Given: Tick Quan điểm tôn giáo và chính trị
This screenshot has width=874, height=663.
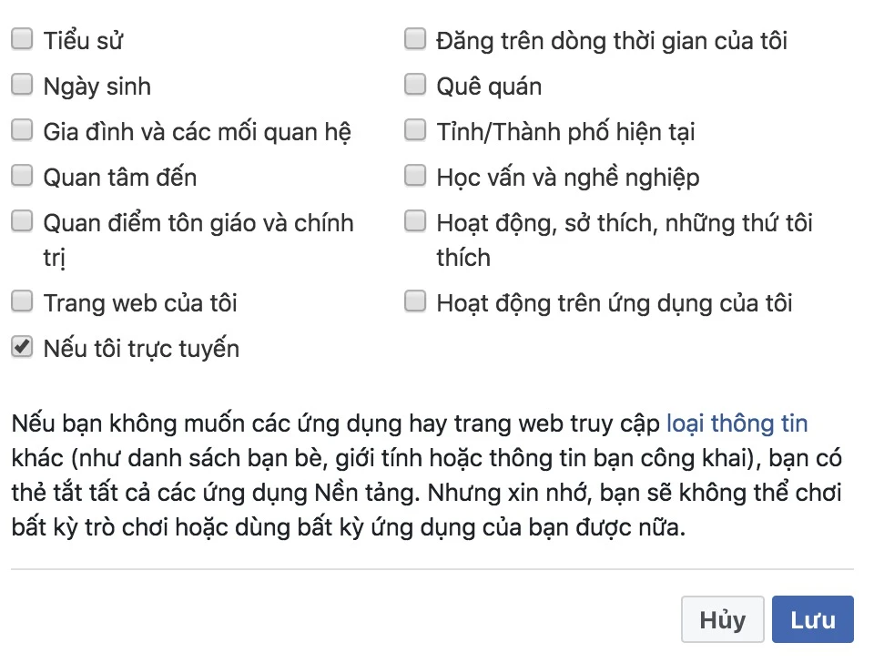Looking at the screenshot, I should pos(22,221).
